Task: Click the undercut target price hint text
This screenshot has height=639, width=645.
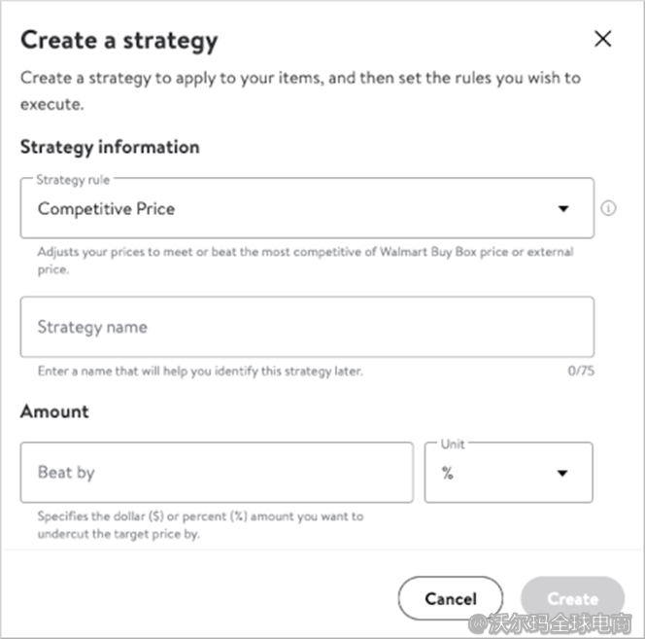Action: [200, 525]
